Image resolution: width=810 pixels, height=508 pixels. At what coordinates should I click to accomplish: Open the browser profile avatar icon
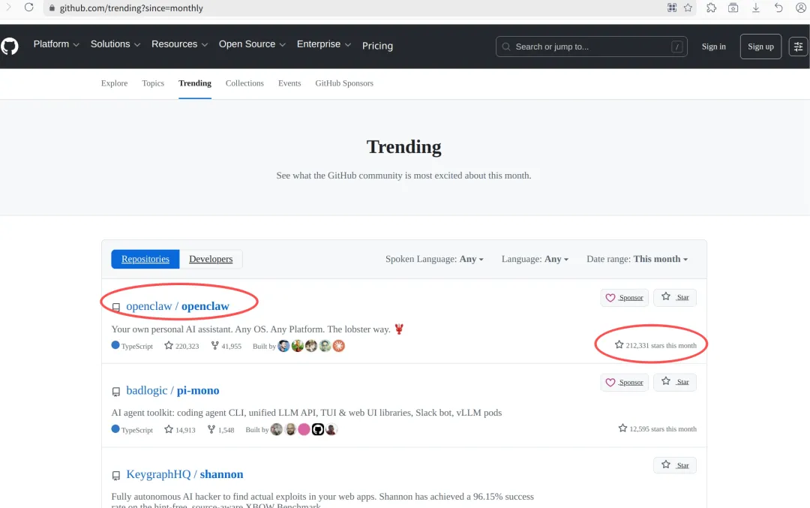801,8
